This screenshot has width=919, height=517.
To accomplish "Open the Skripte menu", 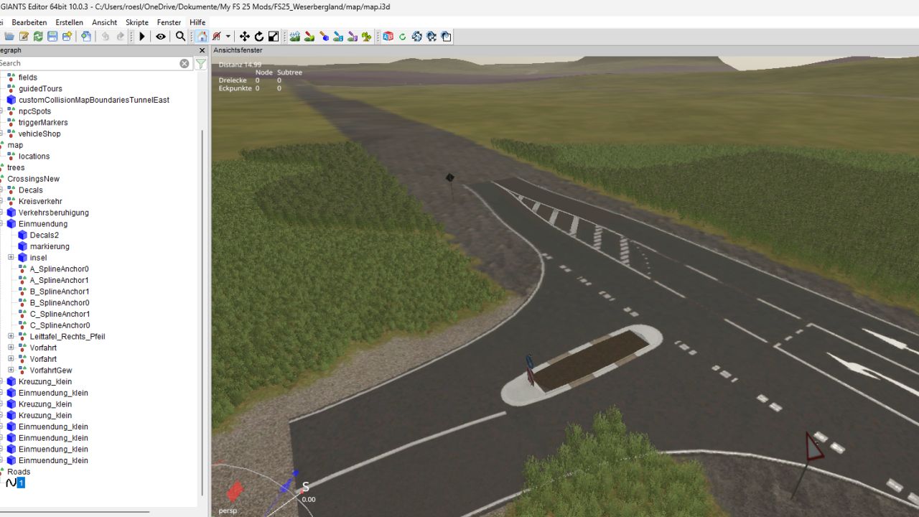I will (x=137, y=22).
